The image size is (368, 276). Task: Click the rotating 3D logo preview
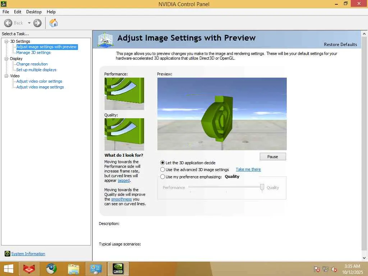pyautogui.click(x=222, y=114)
